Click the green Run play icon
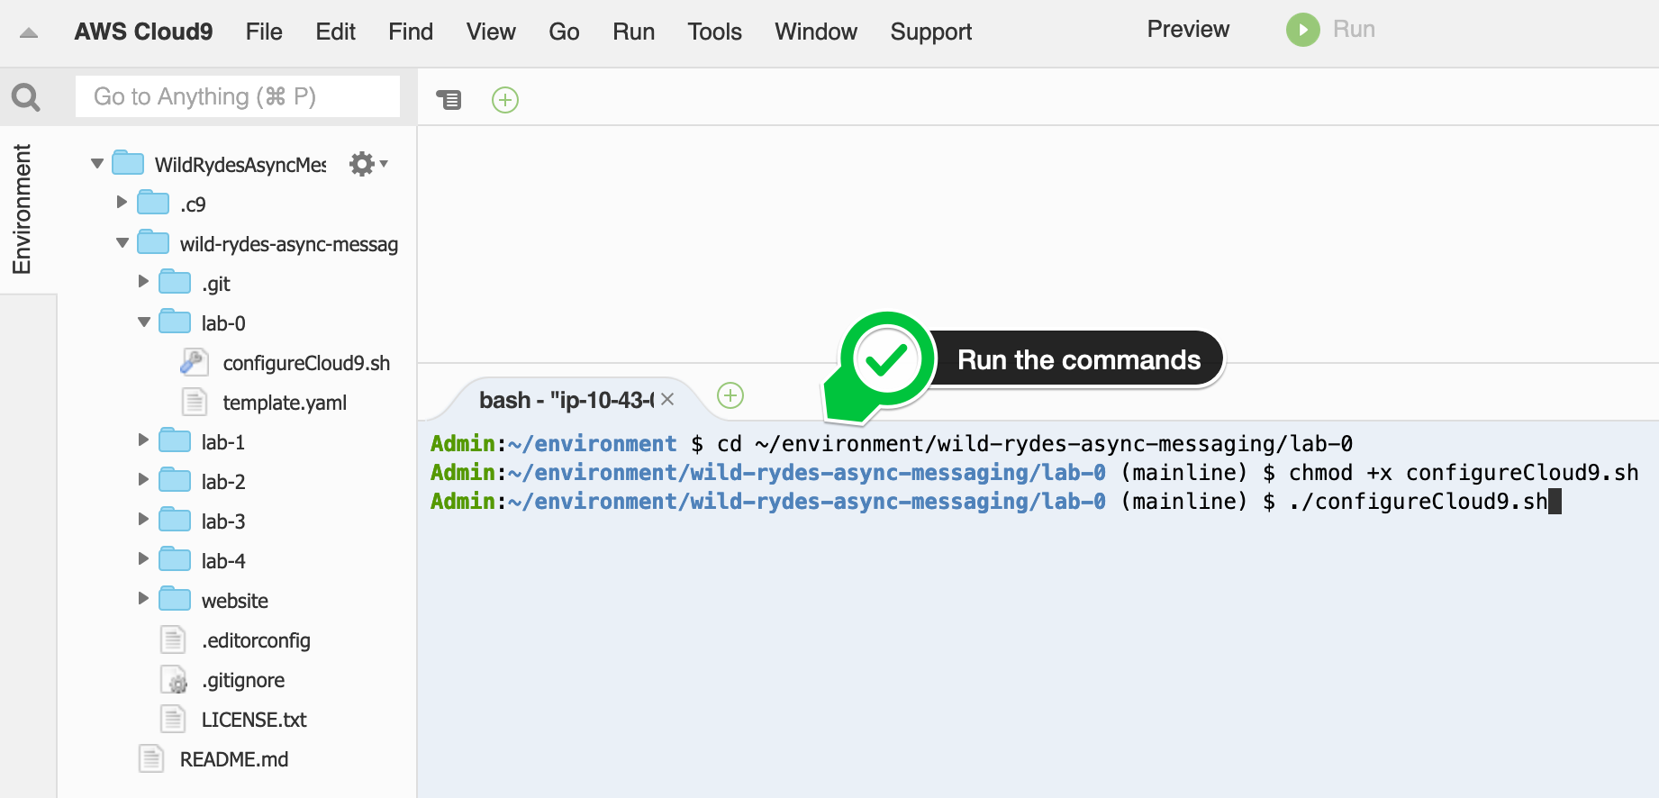The image size is (1659, 798). 1302,30
